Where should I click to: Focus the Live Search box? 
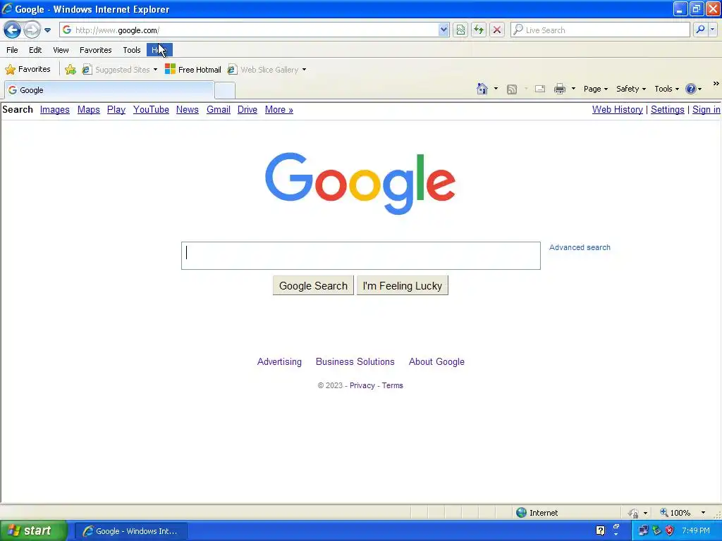tap(600, 30)
